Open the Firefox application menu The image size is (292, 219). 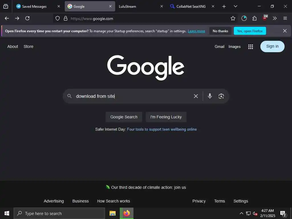tap(285, 18)
